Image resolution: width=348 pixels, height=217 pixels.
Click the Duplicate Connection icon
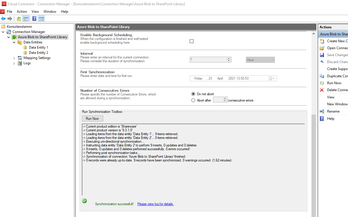coord(322,76)
